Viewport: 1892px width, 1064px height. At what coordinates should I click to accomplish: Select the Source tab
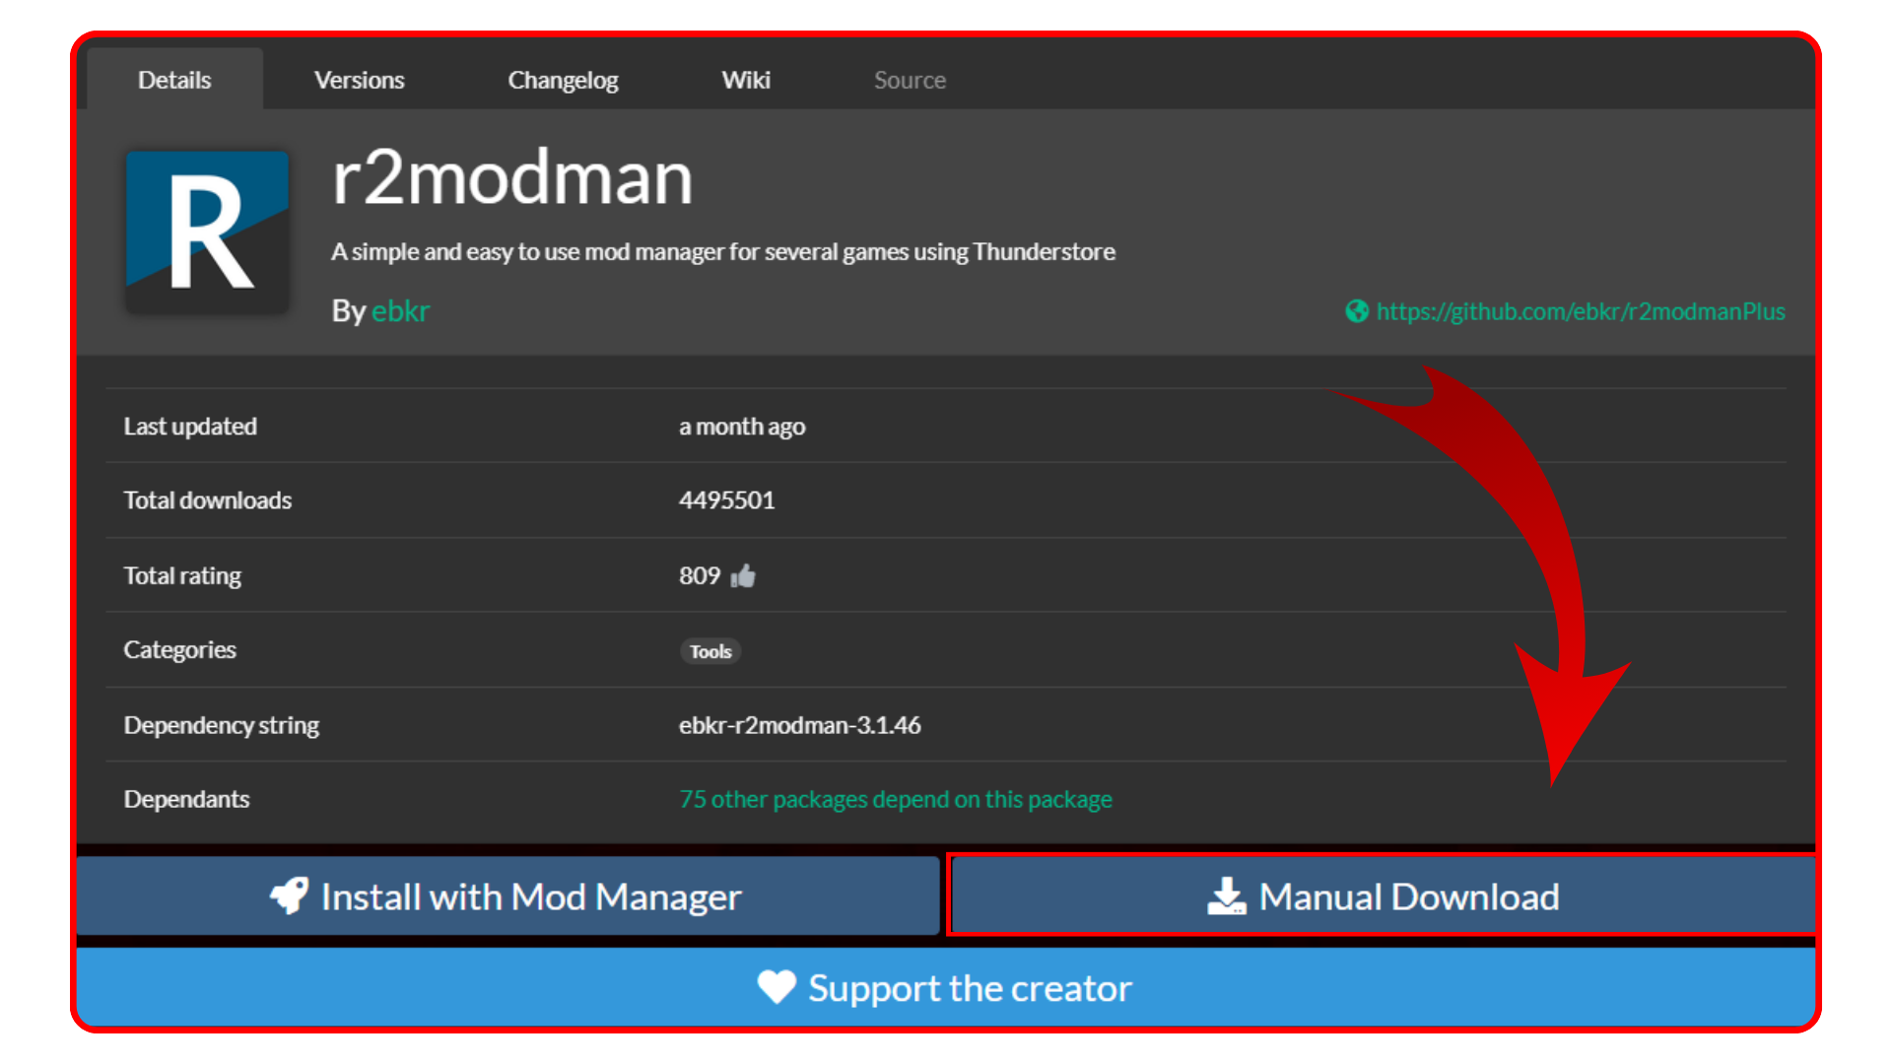(x=910, y=80)
